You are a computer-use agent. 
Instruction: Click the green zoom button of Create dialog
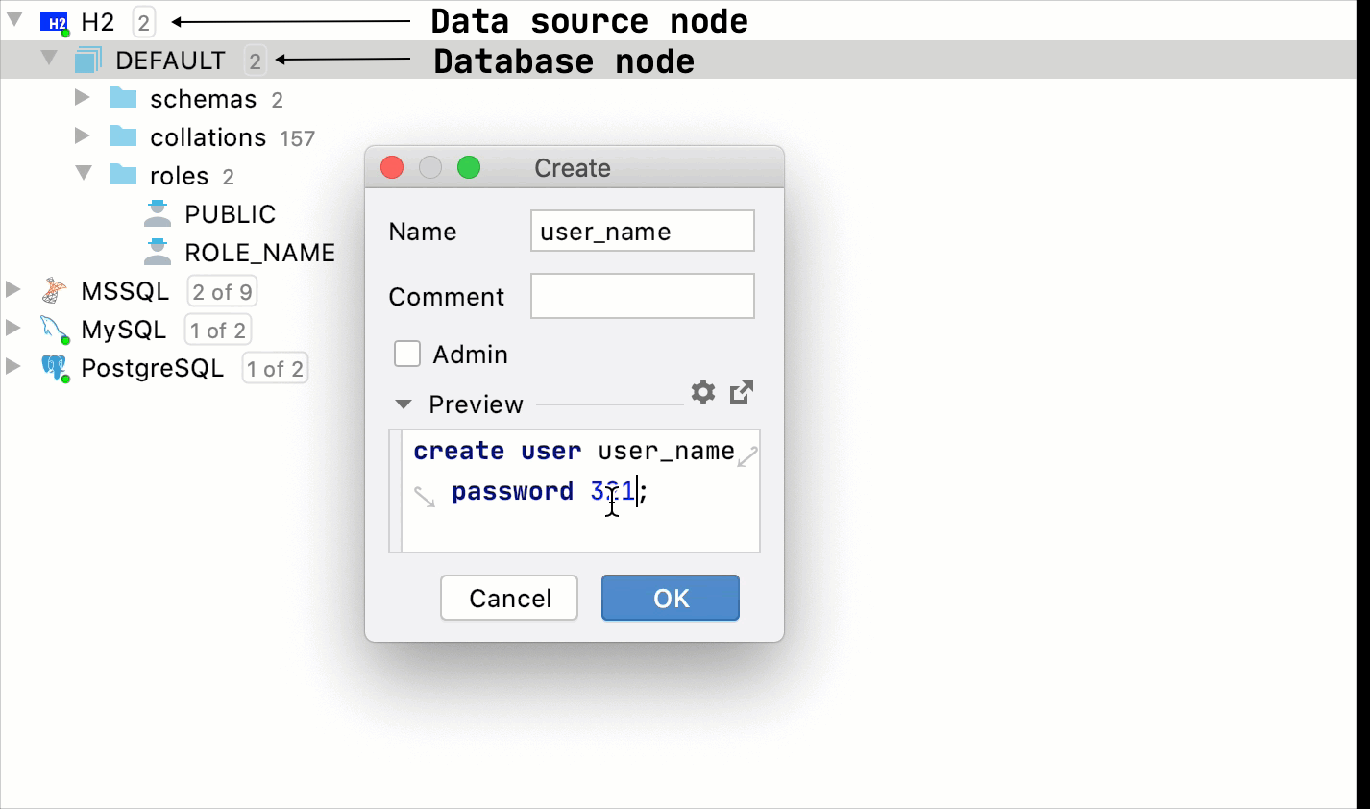pyautogui.click(x=469, y=168)
